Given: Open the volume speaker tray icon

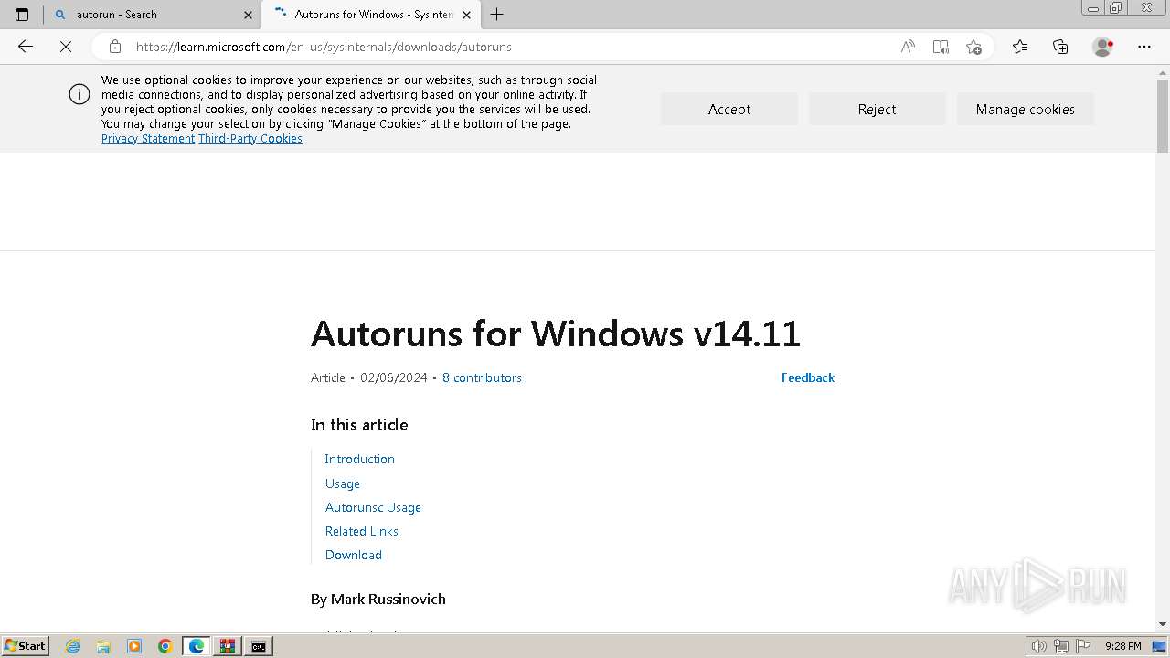Looking at the screenshot, I should click(x=1038, y=646).
